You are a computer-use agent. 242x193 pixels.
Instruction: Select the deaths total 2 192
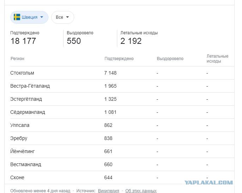pyautogui.click(x=131, y=41)
